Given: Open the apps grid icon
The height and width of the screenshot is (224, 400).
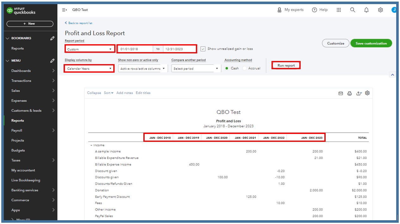Looking at the screenshot, I should [339, 10].
